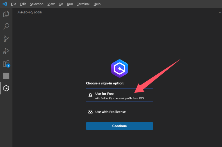Click the Amazon Q hexagon logo
The width and height of the screenshot is (222, 147).
119,69
